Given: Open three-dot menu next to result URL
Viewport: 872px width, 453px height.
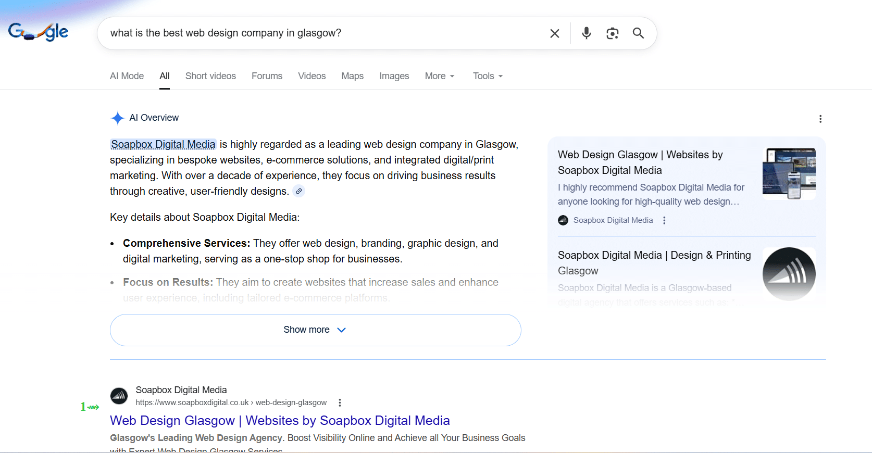Looking at the screenshot, I should click(x=340, y=402).
